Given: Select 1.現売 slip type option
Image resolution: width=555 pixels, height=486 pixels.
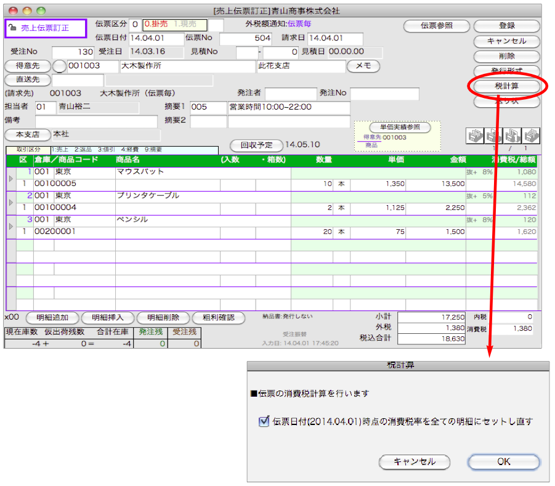Looking at the screenshot, I should click(185, 24).
